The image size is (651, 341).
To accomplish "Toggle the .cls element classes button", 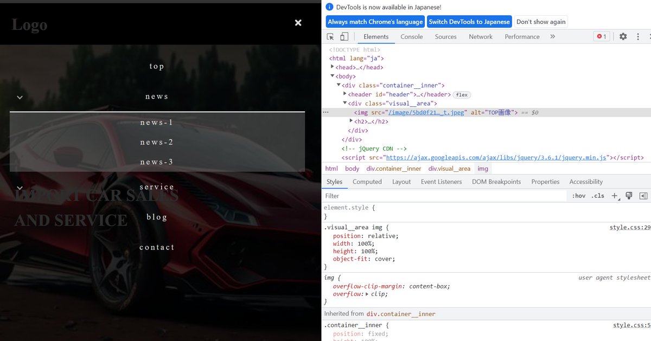I will [598, 196].
